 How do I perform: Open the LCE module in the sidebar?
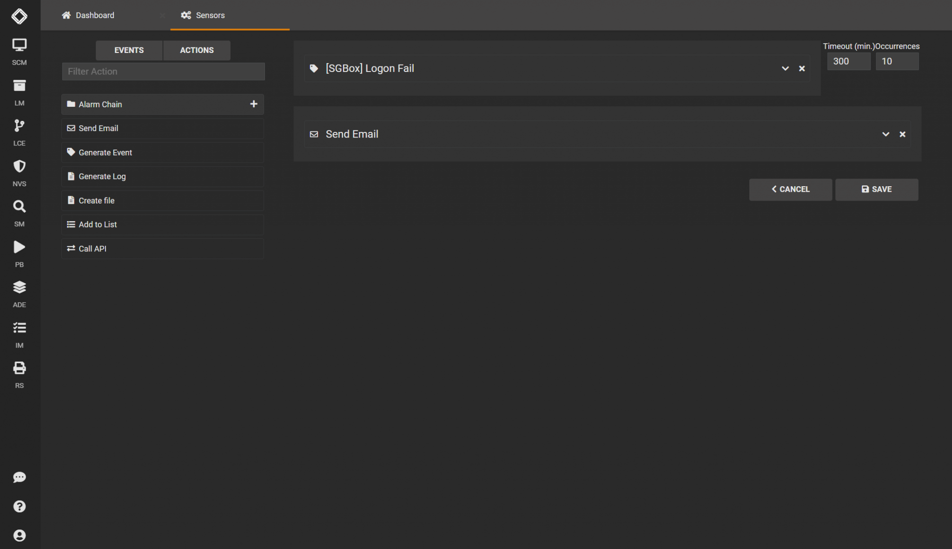pyautogui.click(x=19, y=126)
